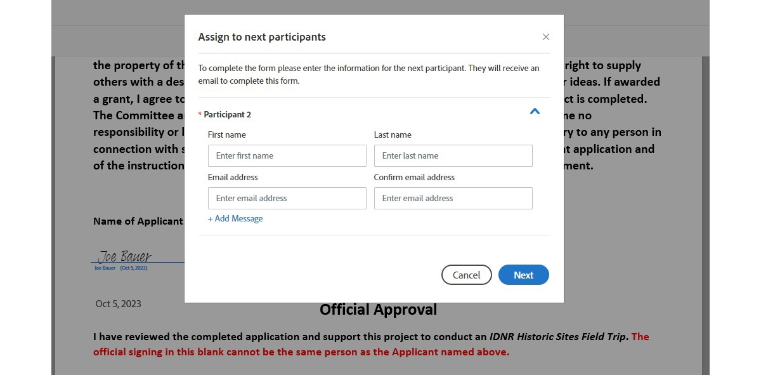This screenshot has width=761, height=375.
Task: Select the Email address input box
Action: click(287, 198)
